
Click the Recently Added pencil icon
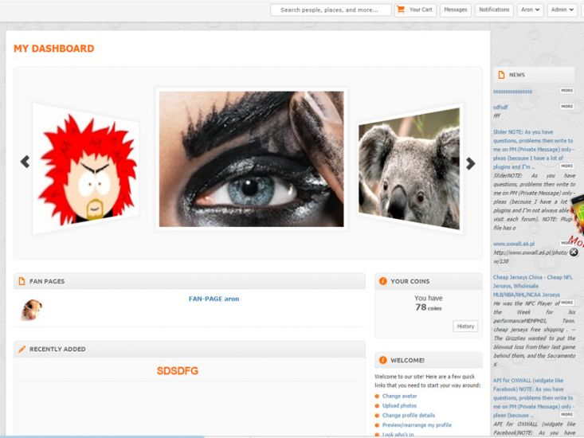[22, 349]
